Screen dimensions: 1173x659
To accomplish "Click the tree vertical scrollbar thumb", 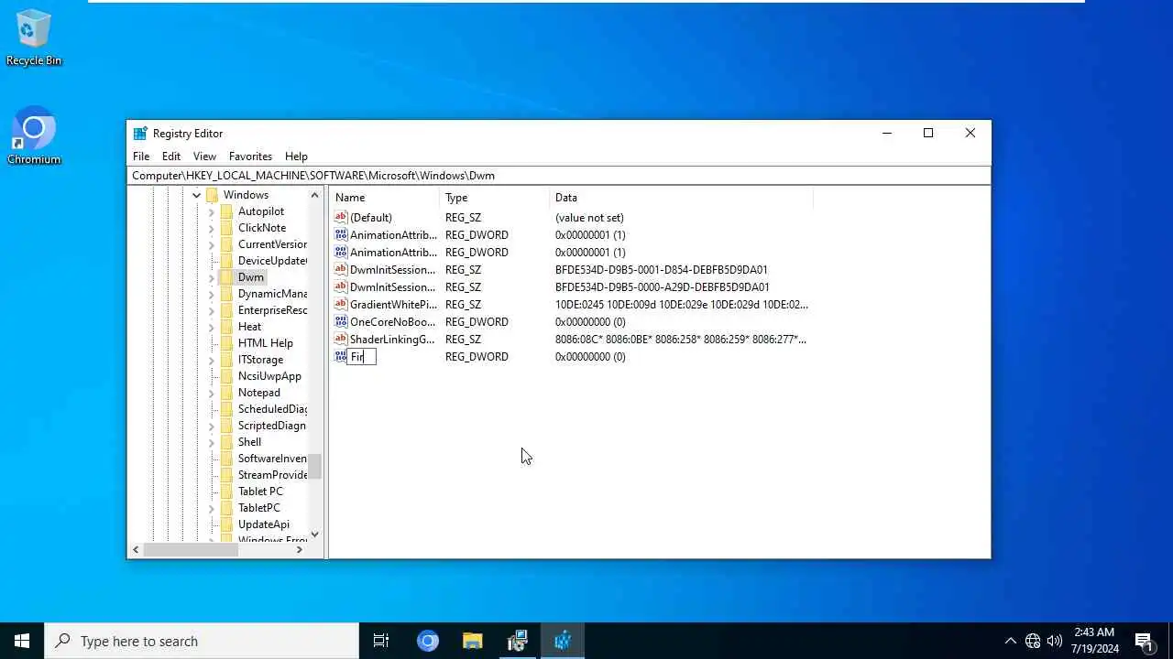I will pos(314,467).
